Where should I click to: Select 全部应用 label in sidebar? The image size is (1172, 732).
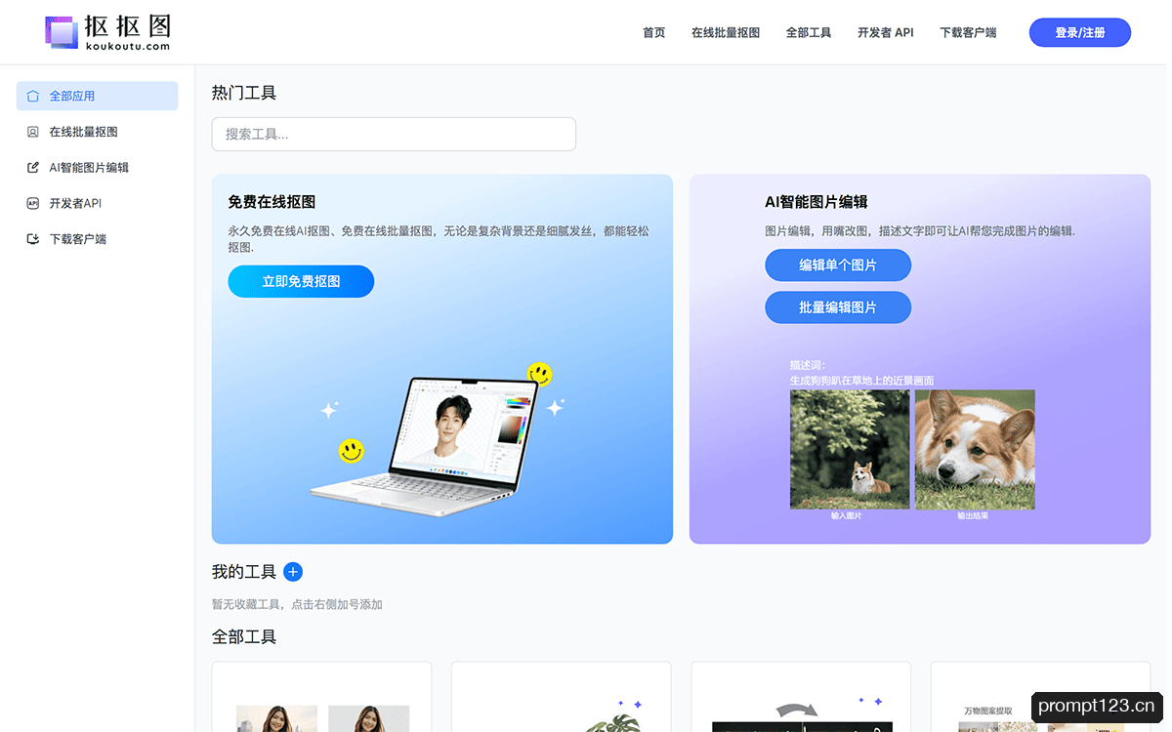(72, 96)
